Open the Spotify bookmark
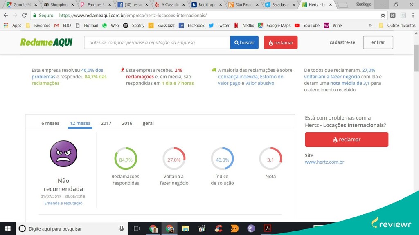The width and height of the screenshot is (419, 235). point(134,25)
